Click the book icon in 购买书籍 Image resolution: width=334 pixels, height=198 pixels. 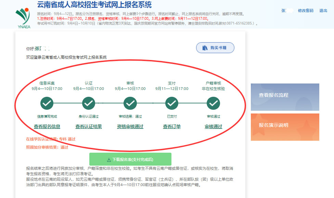pos(205,48)
